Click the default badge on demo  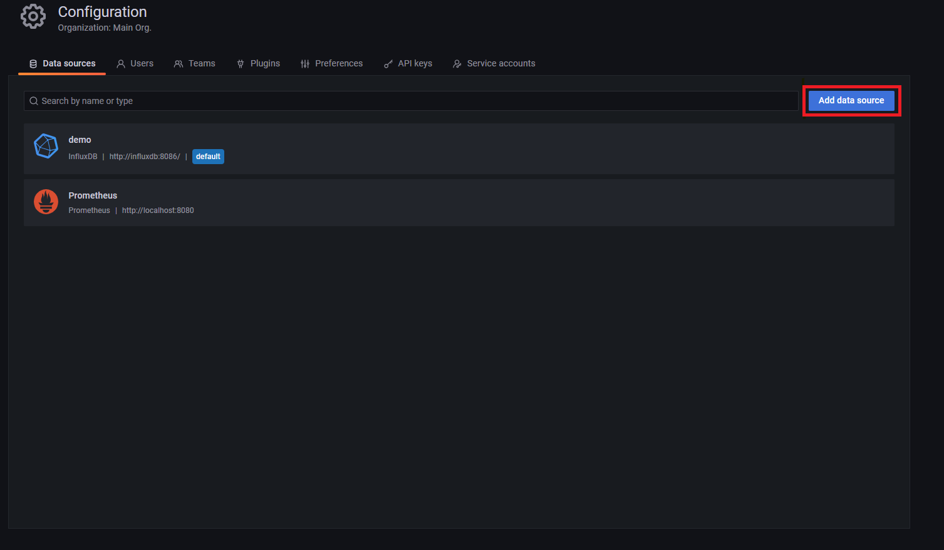[x=208, y=156]
